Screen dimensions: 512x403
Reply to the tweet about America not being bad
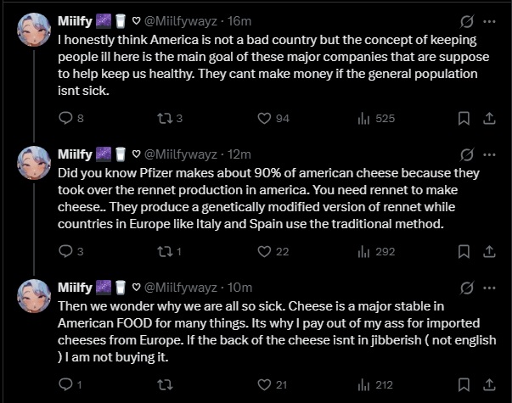71,118
